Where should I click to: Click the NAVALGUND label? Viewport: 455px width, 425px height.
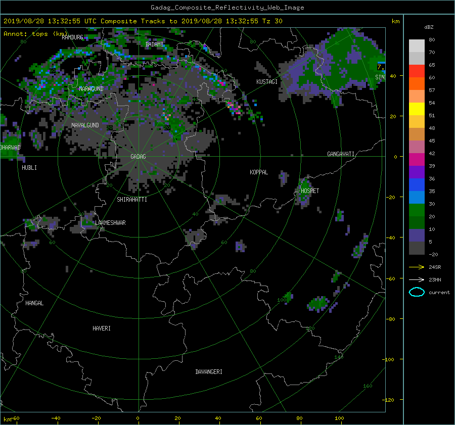pyautogui.click(x=85, y=125)
